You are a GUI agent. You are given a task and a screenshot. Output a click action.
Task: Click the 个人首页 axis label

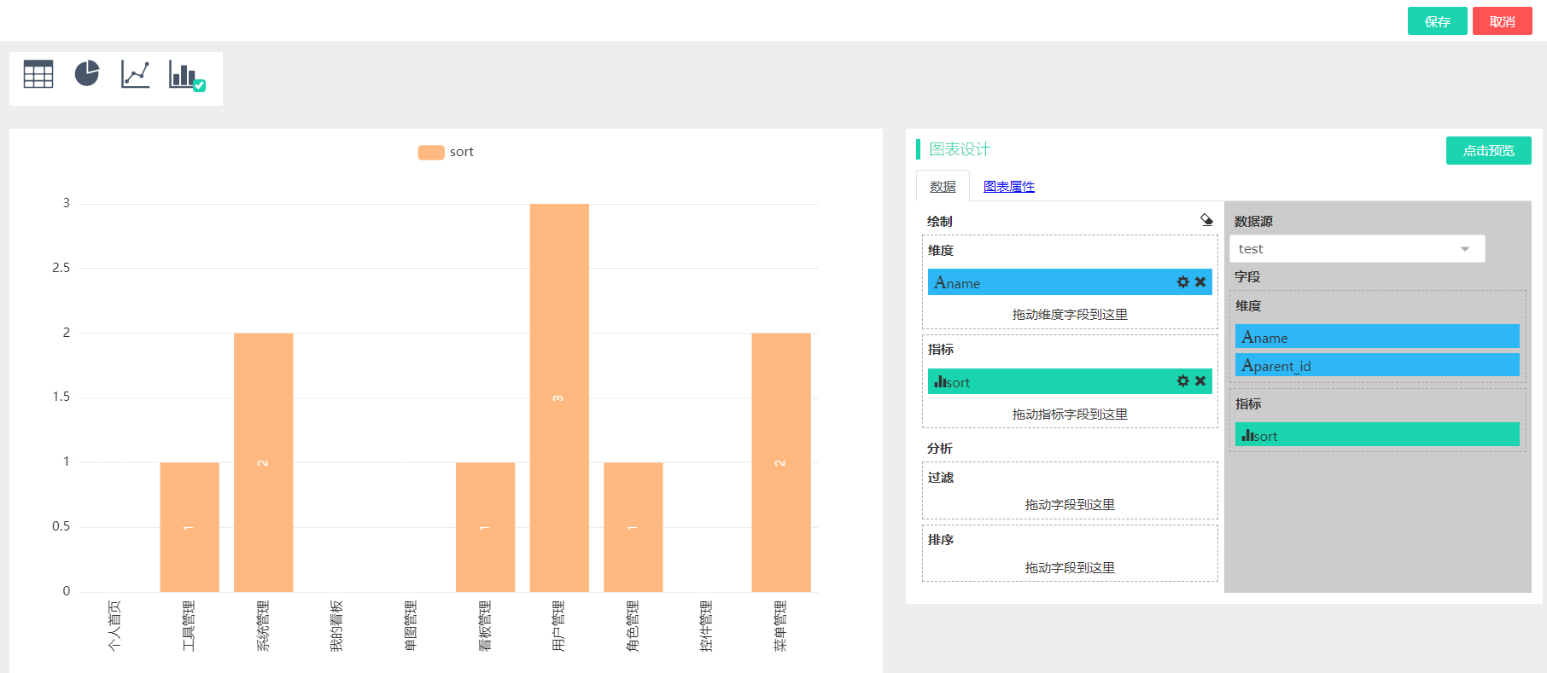click(x=115, y=626)
